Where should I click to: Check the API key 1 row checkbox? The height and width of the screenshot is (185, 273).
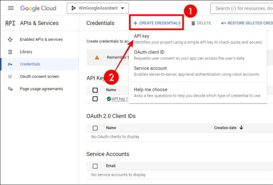[95, 99]
